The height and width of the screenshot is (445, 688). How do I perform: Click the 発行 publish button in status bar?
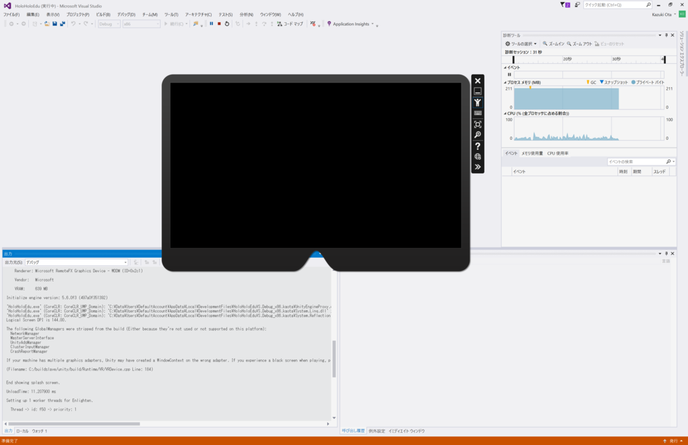pos(673,440)
